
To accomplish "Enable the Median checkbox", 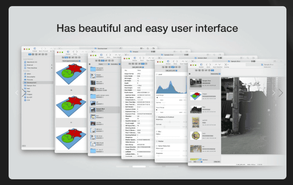I will point(157,141).
